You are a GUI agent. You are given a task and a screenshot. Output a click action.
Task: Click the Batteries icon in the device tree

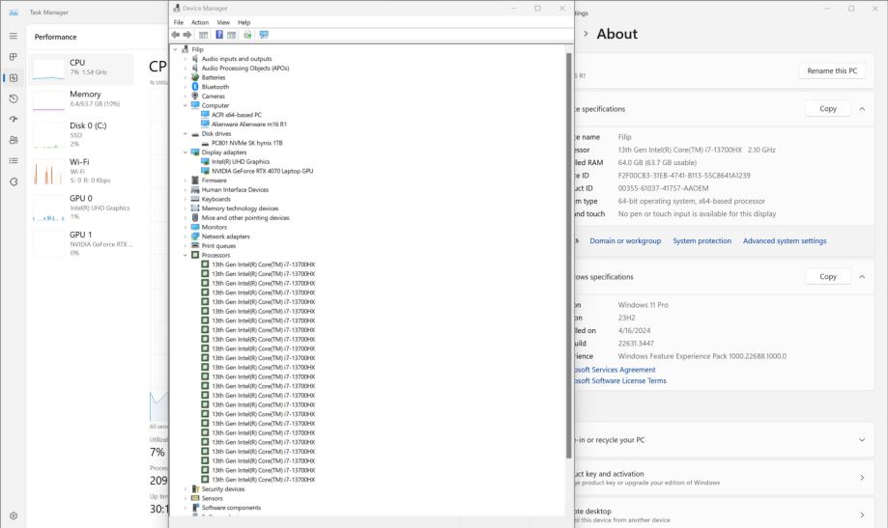(195, 77)
